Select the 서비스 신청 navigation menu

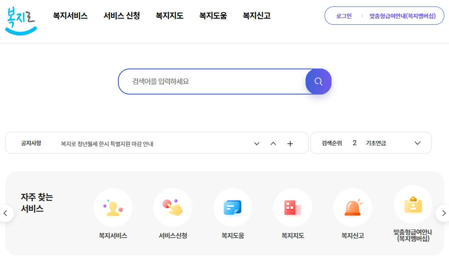click(122, 16)
